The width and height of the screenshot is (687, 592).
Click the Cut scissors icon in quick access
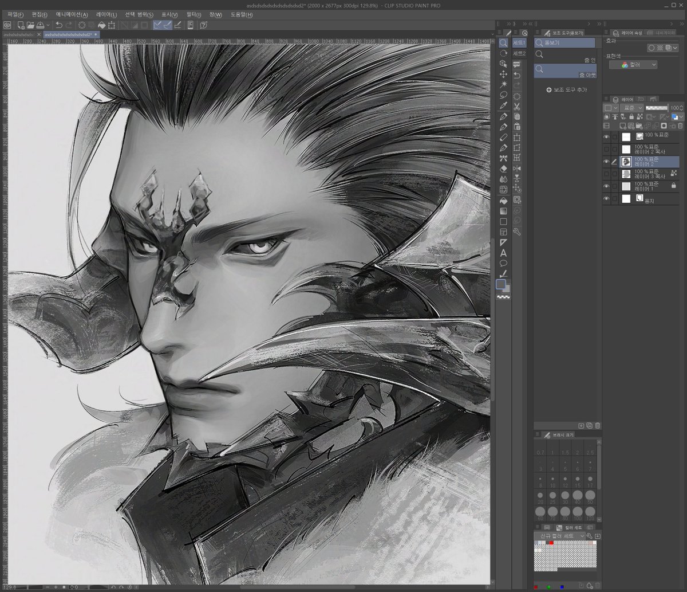tap(517, 106)
